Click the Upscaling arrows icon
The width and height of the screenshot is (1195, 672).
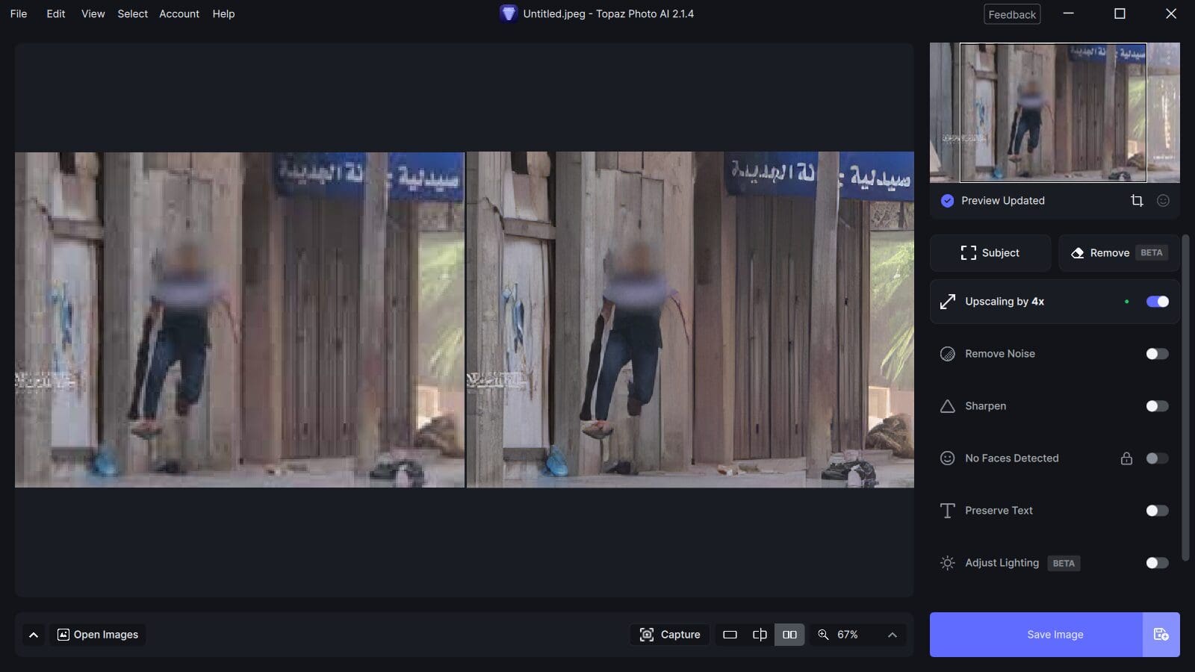coord(947,302)
